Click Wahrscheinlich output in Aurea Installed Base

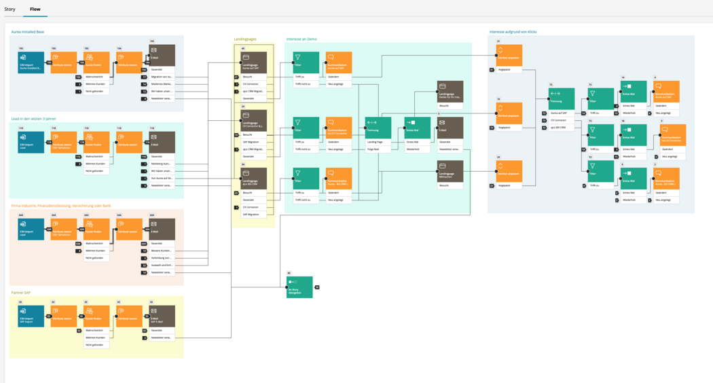[x=96, y=77]
